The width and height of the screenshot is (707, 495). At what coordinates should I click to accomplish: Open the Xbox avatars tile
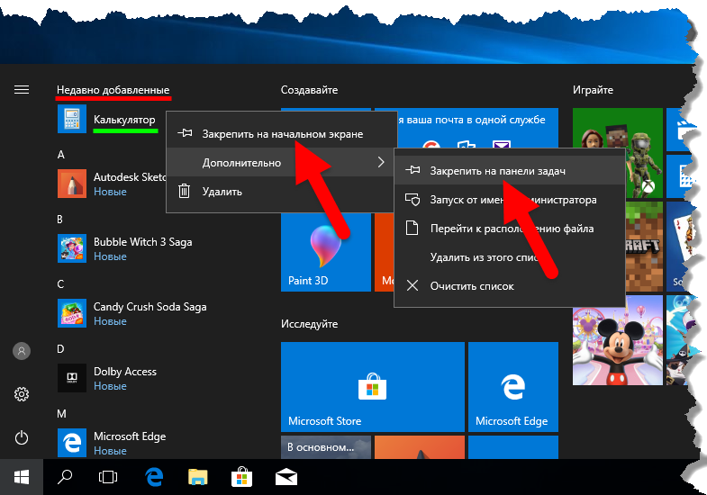click(618, 129)
